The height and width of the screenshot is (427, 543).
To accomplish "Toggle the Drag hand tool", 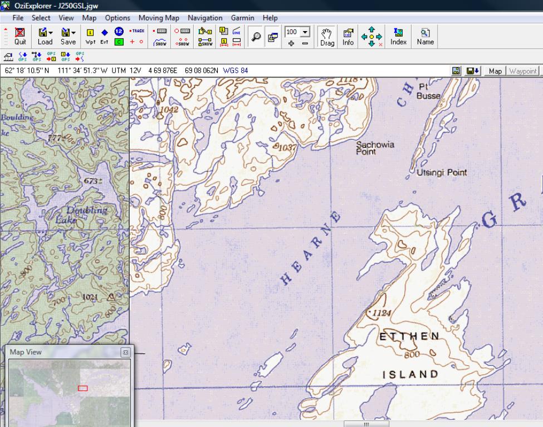I will tap(327, 37).
